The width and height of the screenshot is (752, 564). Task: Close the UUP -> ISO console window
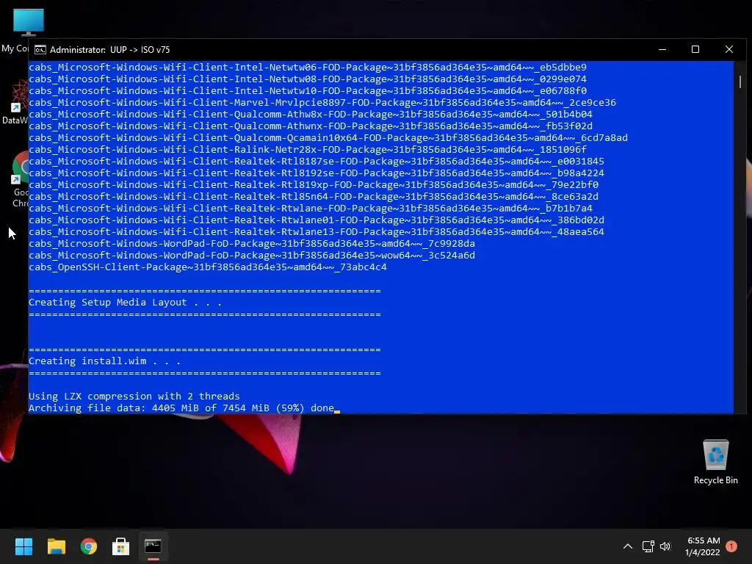pyautogui.click(x=729, y=49)
